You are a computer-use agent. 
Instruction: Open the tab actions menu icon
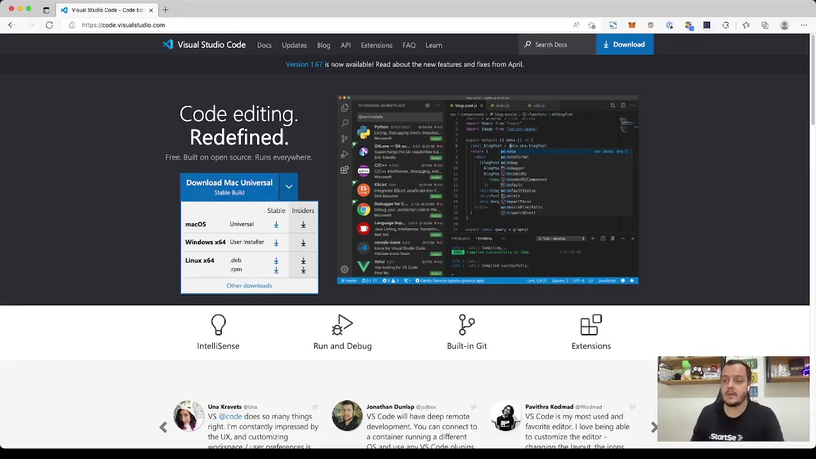(x=46, y=10)
